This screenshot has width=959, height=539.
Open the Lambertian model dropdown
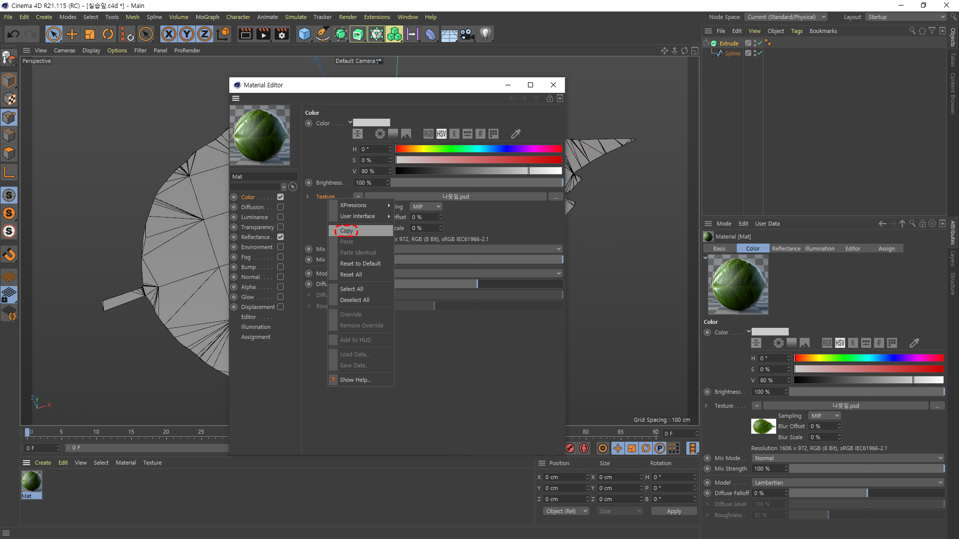click(x=848, y=483)
